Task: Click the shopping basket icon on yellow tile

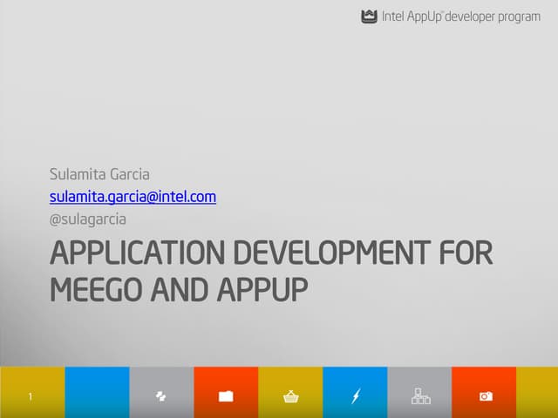Action: click(290, 397)
